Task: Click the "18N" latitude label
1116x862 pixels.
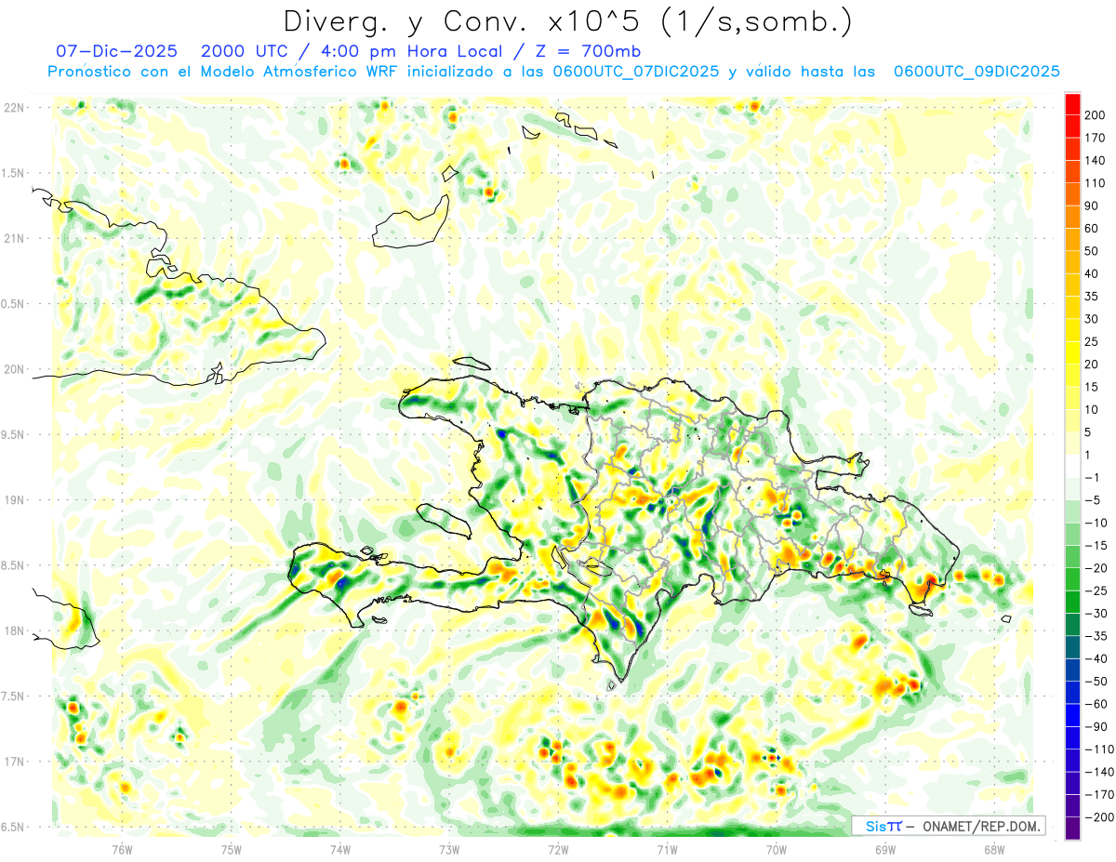Action: tap(13, 630)
